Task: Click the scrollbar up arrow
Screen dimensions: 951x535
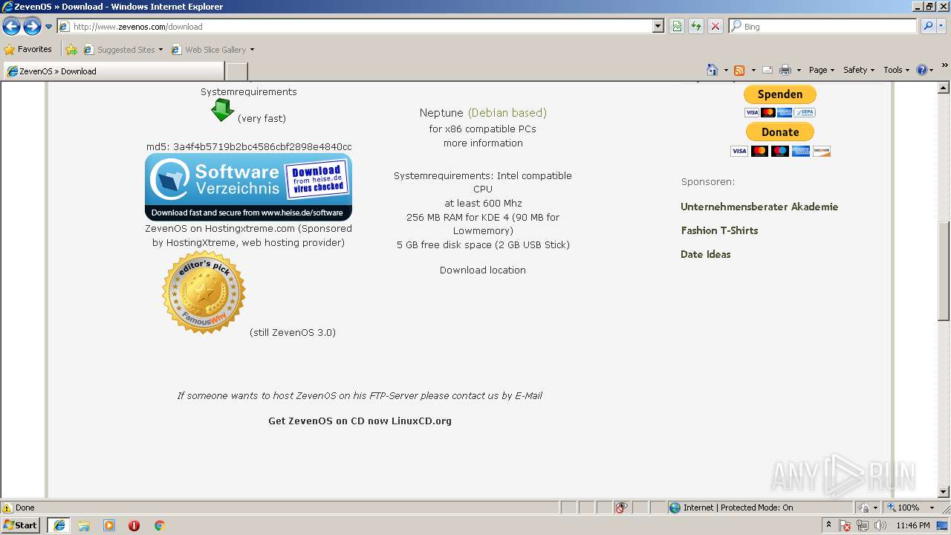Action: [x=944, y=88]
